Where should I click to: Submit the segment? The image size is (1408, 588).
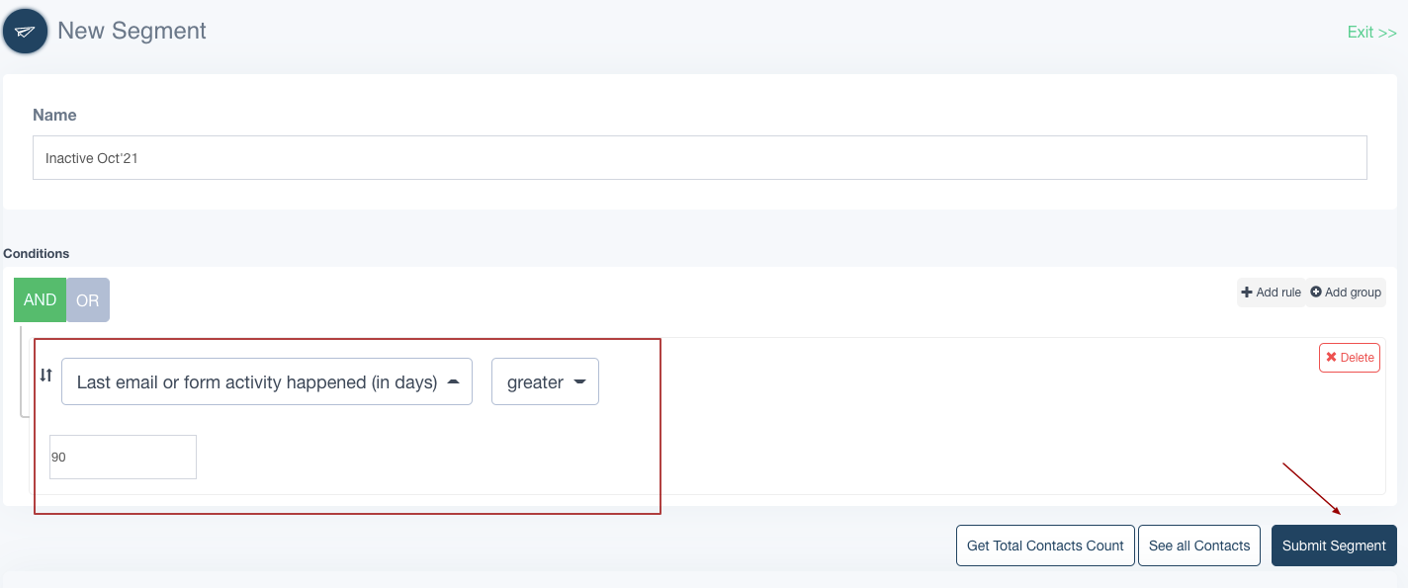(1334, 546)
